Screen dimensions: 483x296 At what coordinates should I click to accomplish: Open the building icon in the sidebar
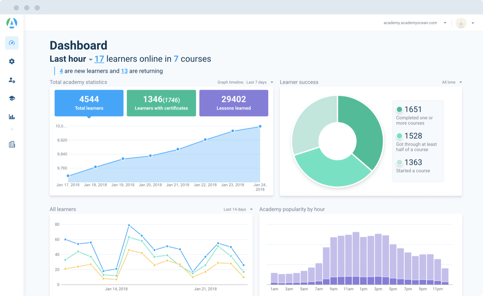[x=12, y=144]
